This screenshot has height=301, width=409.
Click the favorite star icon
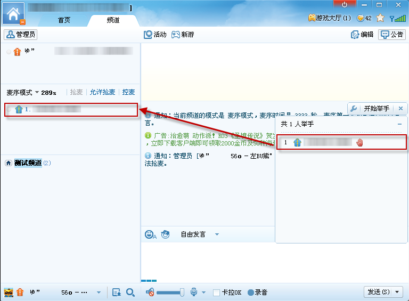(380, 18)
